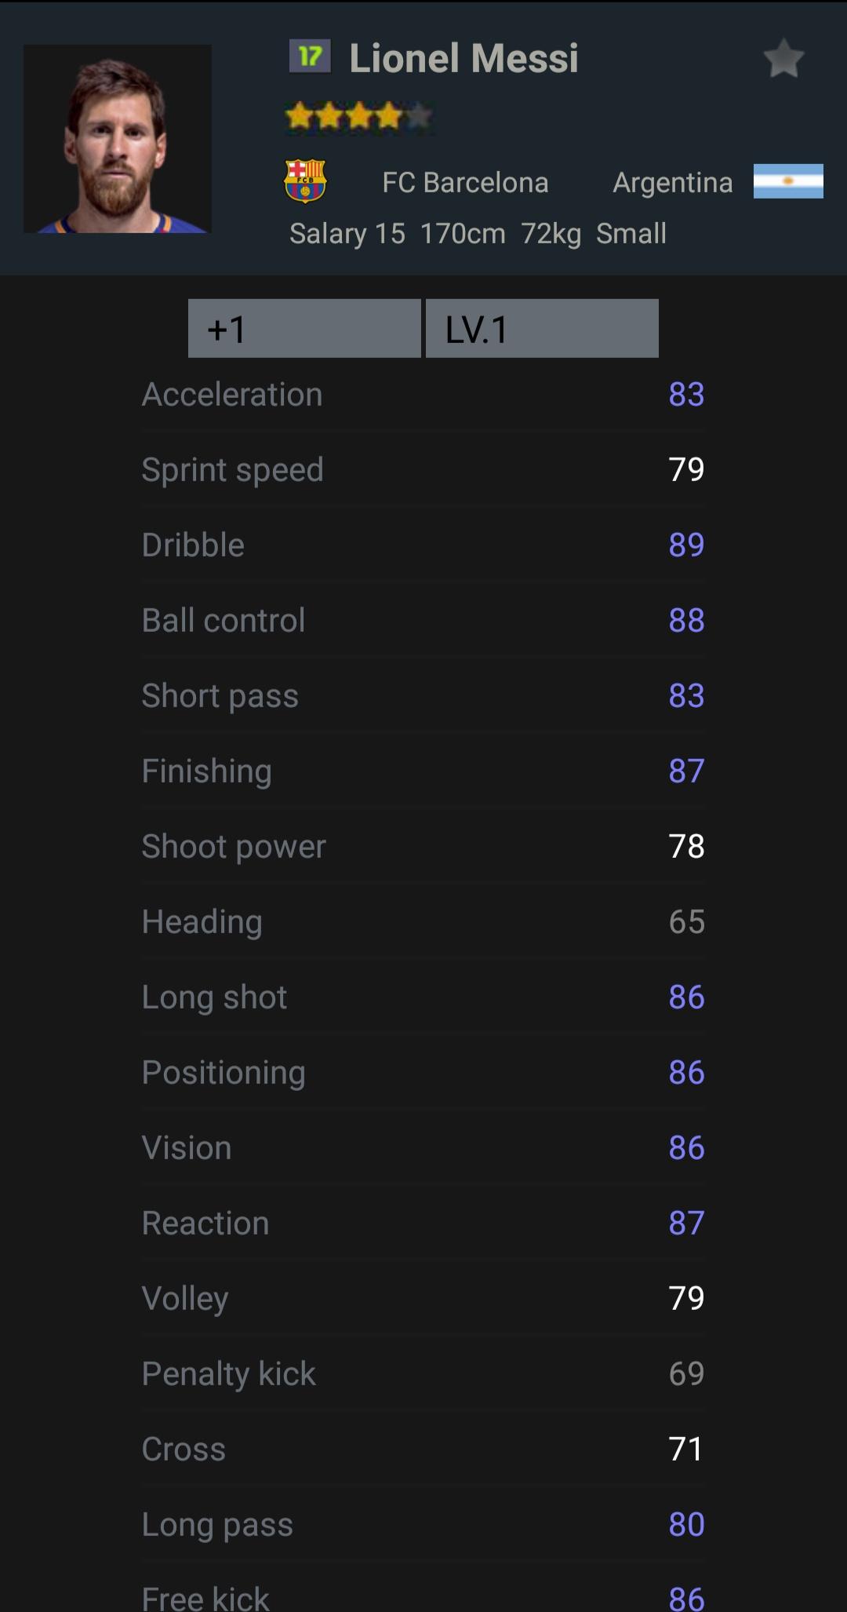
Task: Tap the Dribble stat value 89
Action: pos(686,545)
